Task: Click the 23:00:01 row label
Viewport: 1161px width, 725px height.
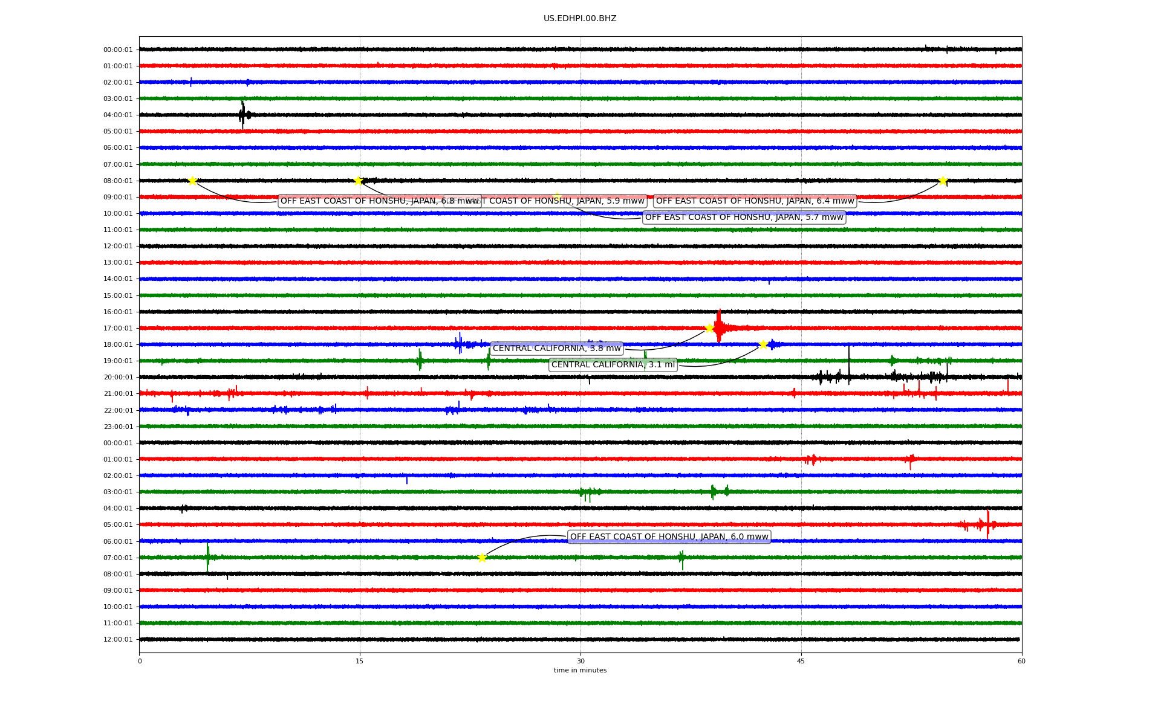Action: point(118,427)
